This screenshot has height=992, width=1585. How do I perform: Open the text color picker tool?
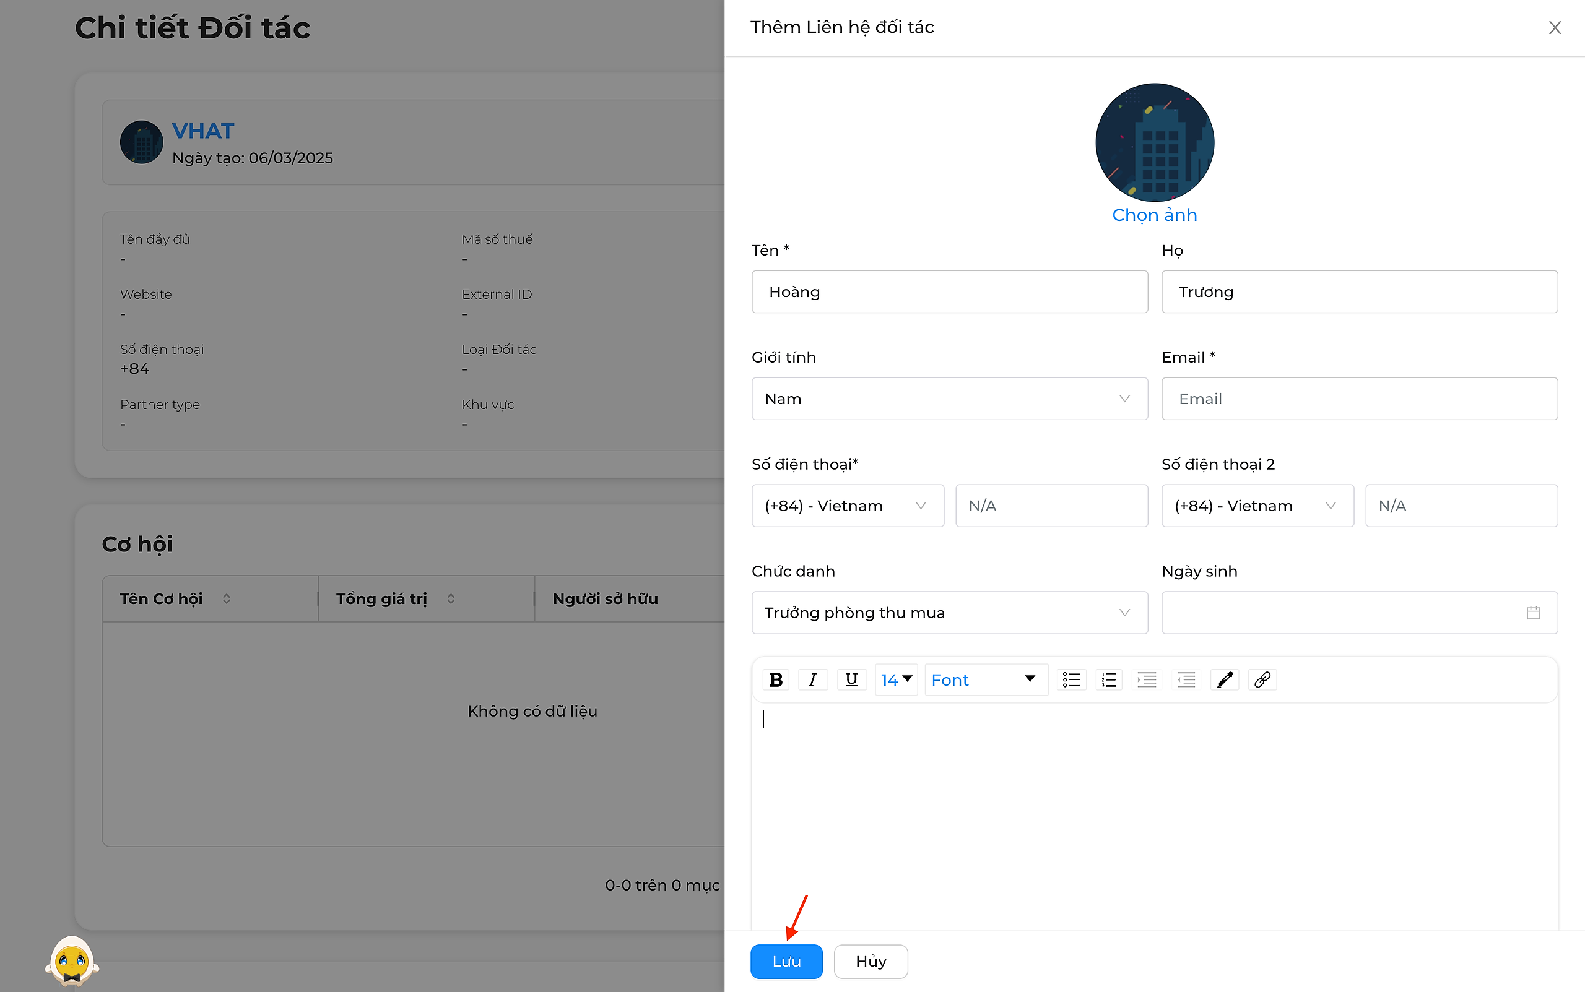click(1224, 679)
